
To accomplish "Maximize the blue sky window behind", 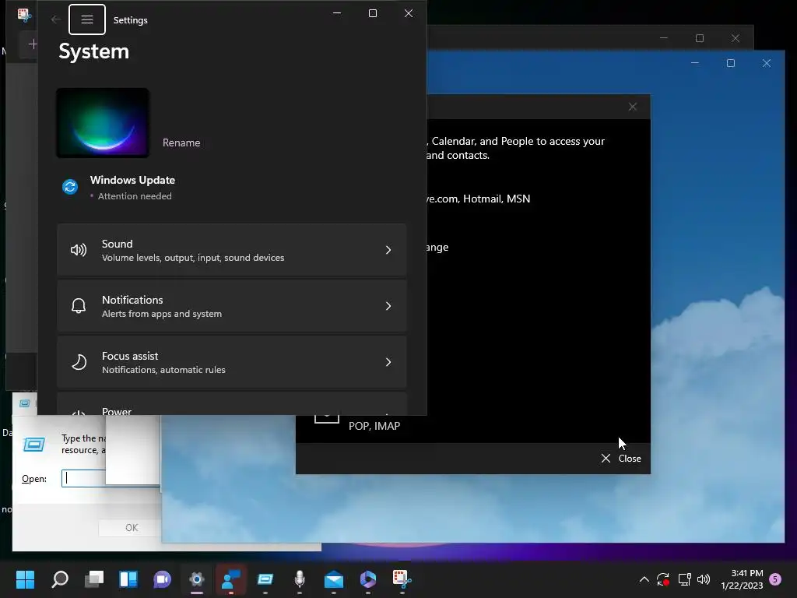I will click(730, 63).
